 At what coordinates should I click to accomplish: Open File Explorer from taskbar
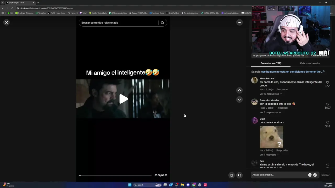pos(182,185)
